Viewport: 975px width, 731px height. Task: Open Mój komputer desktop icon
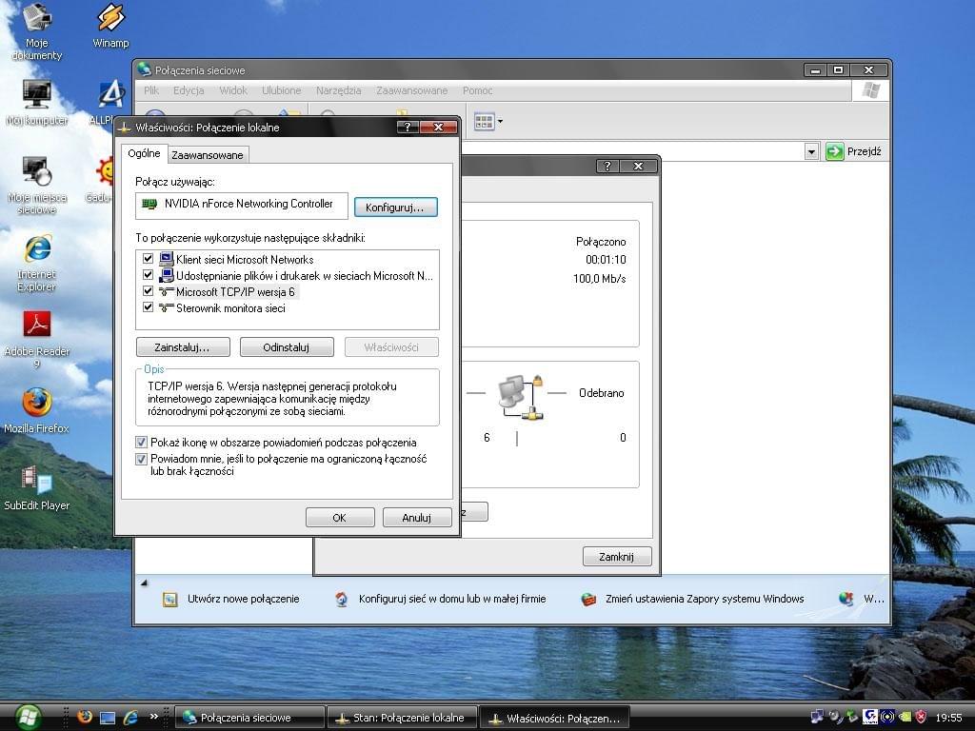point(37,103)
